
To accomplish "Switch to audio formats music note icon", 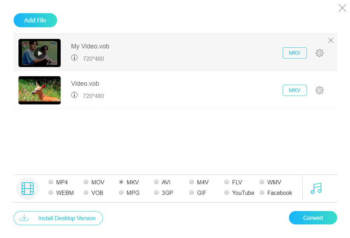I will [x=316, y=188].
